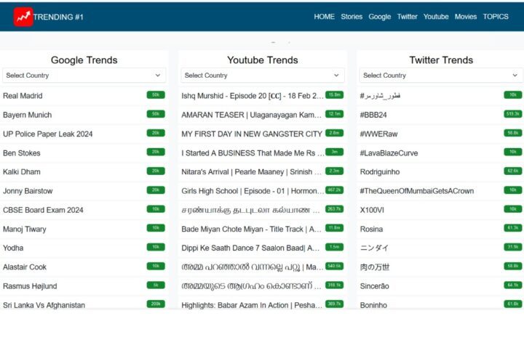This screenshot has height=345, width=524.
Task: Open the TOPICS nav menu item
Action: [x=496, y=17]
